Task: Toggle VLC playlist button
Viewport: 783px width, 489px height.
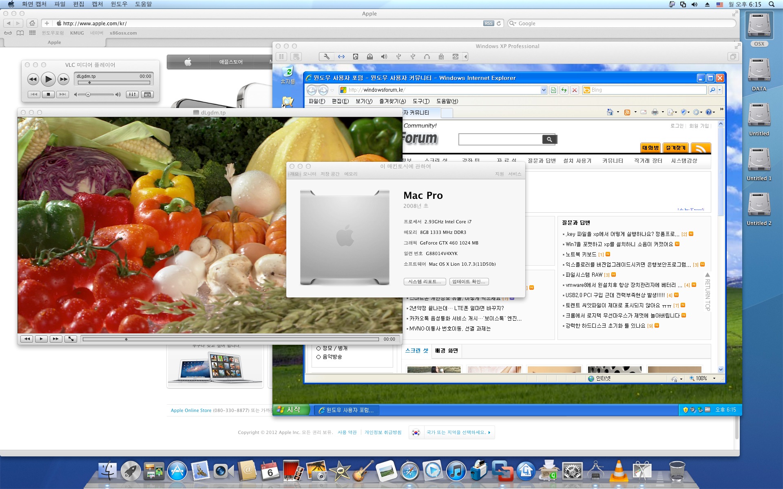Action: pos(147,95)
